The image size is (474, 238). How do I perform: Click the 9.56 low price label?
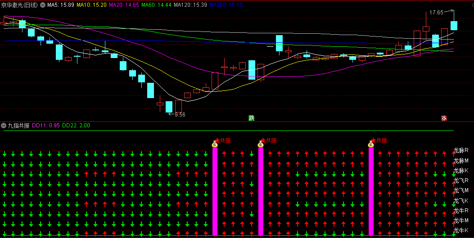tap(180, 114)
